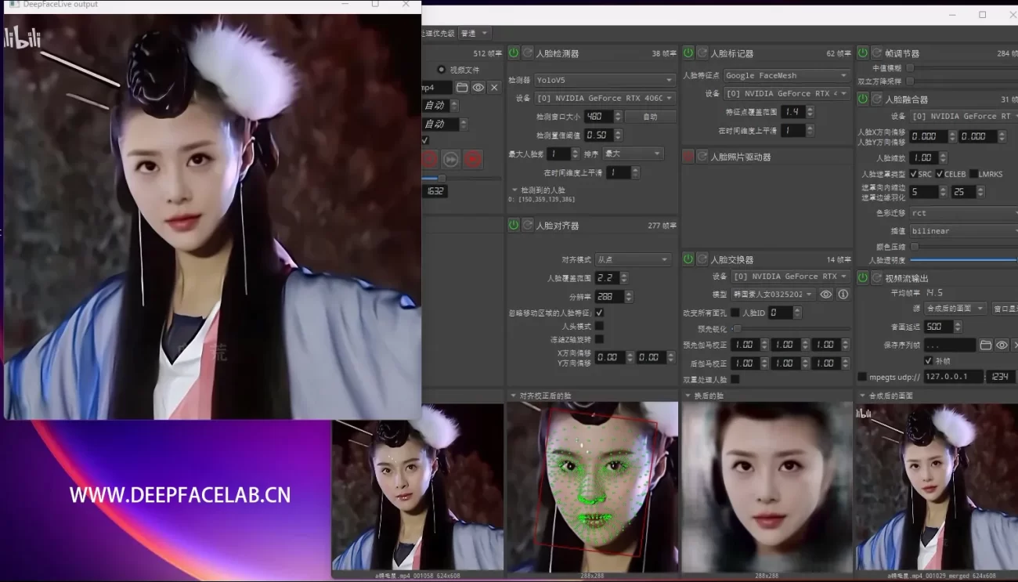Click fast-forward playback button in file source
Screen dimensions: 1018x582
[451, 160]
